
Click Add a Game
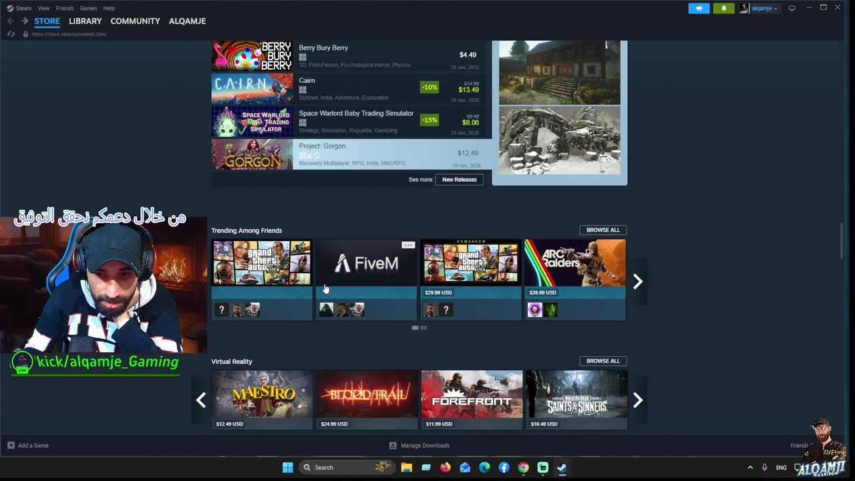pos(28,446)
